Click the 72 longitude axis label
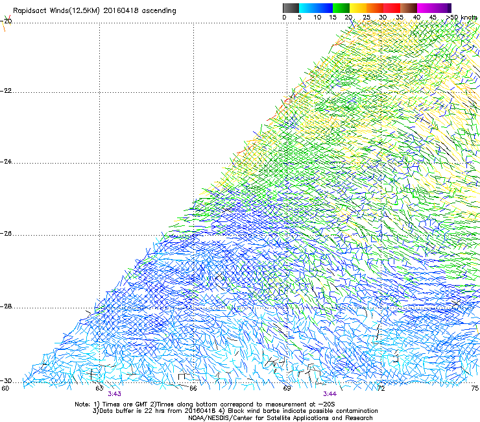The width and height of the screenshot is (480, 422). 381,388
